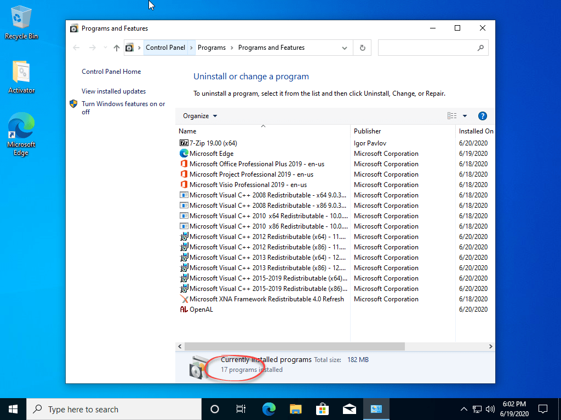561x420 pixels.
Task: Click the network icon in the system tray
Action: [477, 409]
